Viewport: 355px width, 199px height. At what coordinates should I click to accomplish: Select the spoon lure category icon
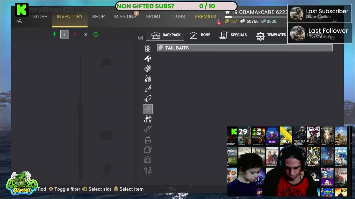pos(148,99)
